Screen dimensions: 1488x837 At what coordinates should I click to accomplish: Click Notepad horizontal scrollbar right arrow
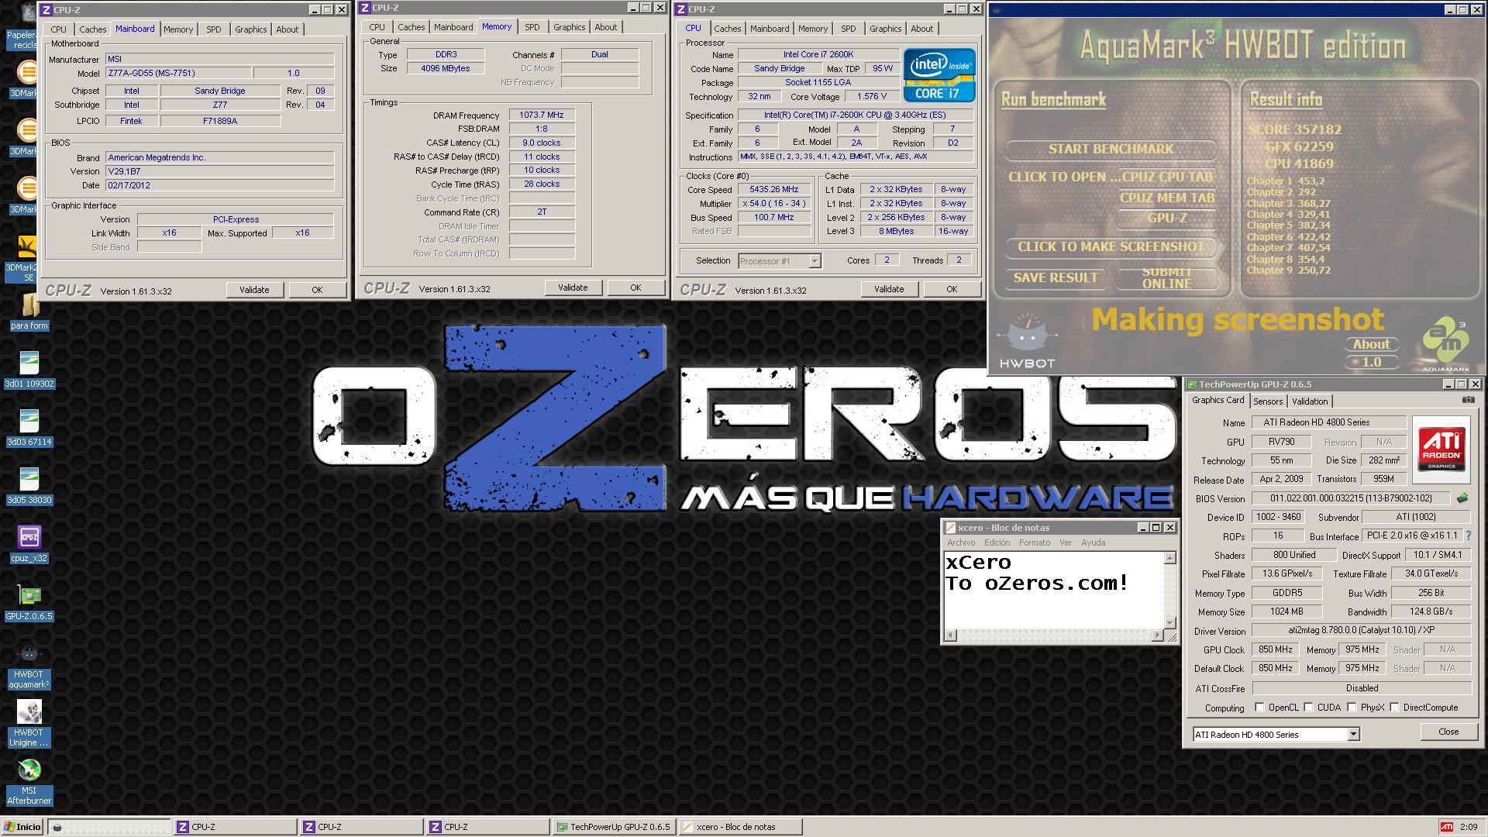click(x=1158, y=635)
